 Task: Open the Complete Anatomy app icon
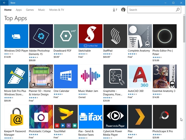point(140,36)
